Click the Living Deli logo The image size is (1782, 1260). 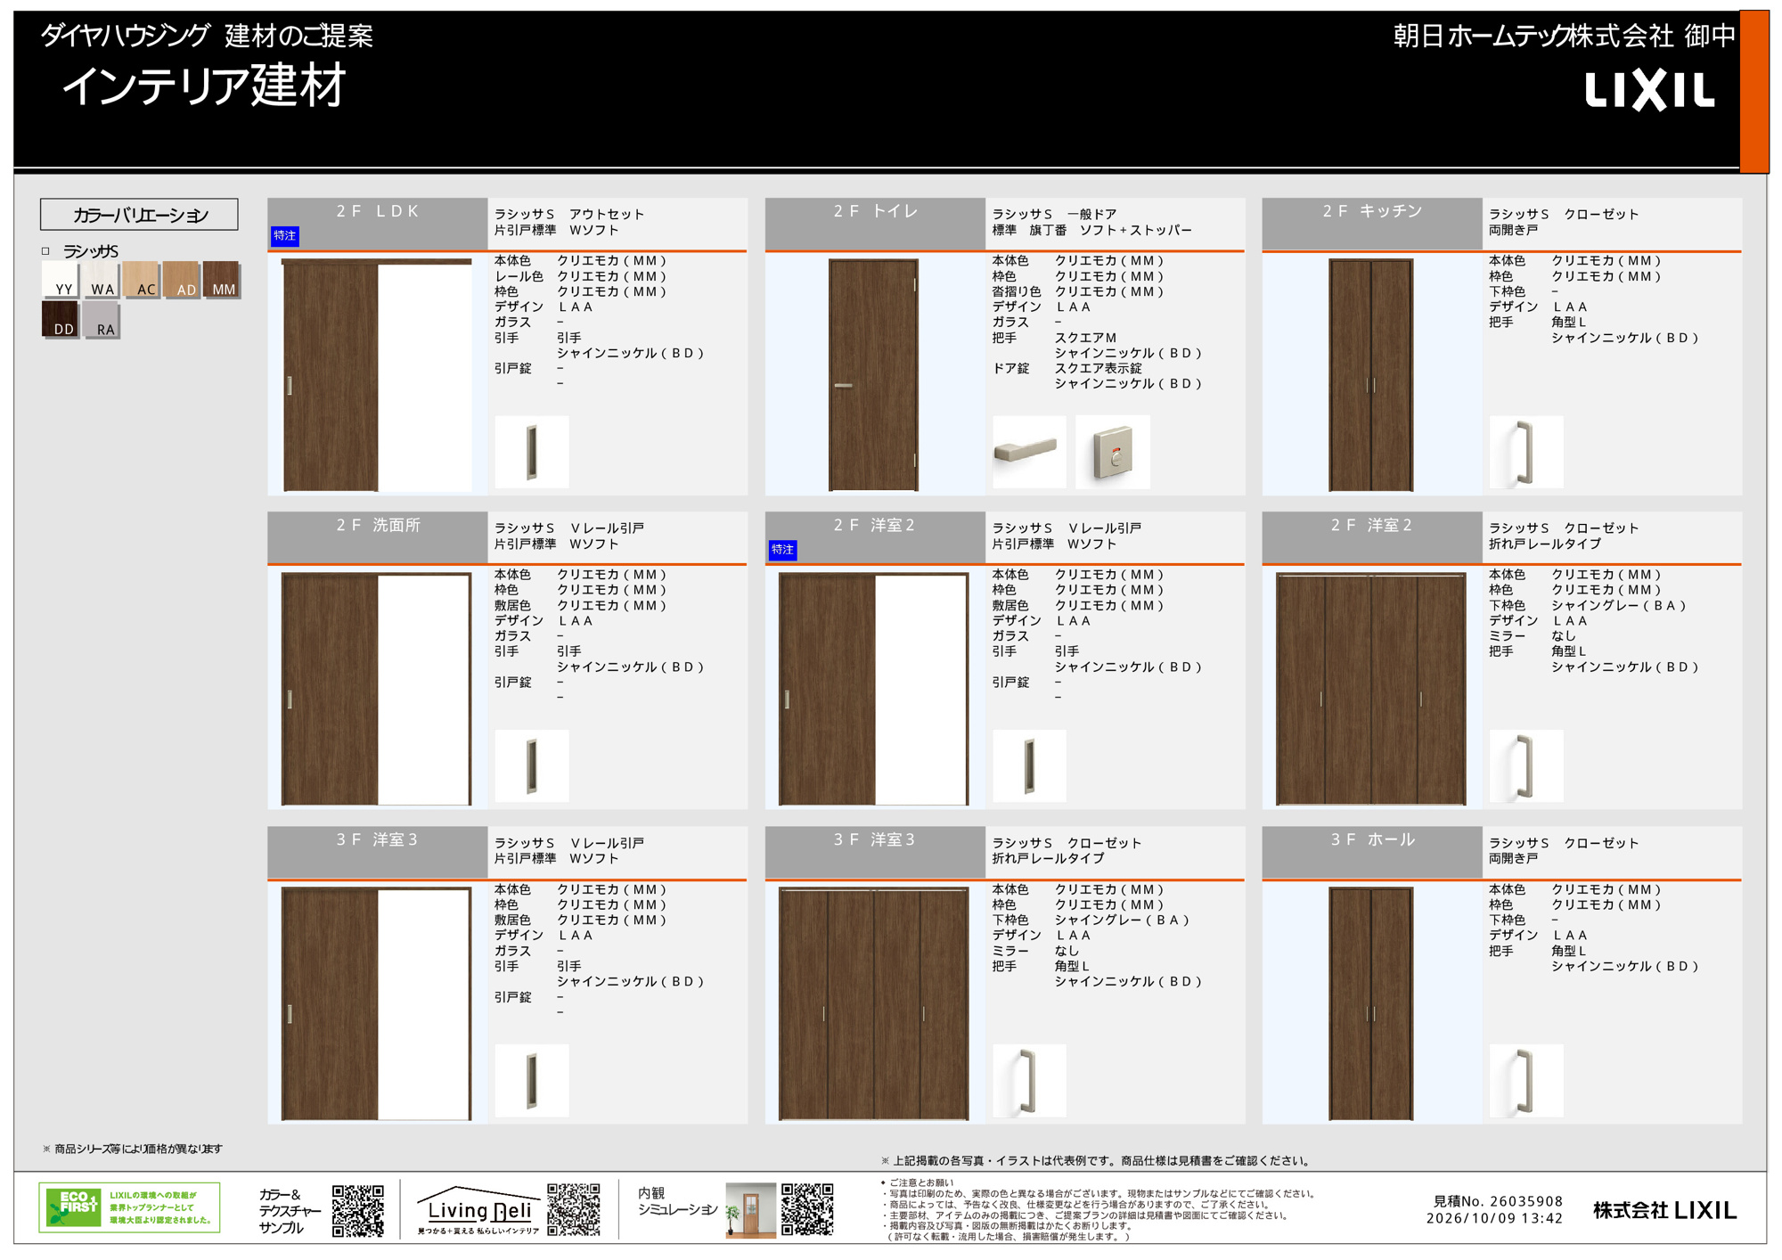pyautogui.click(x=479, y=1210)
